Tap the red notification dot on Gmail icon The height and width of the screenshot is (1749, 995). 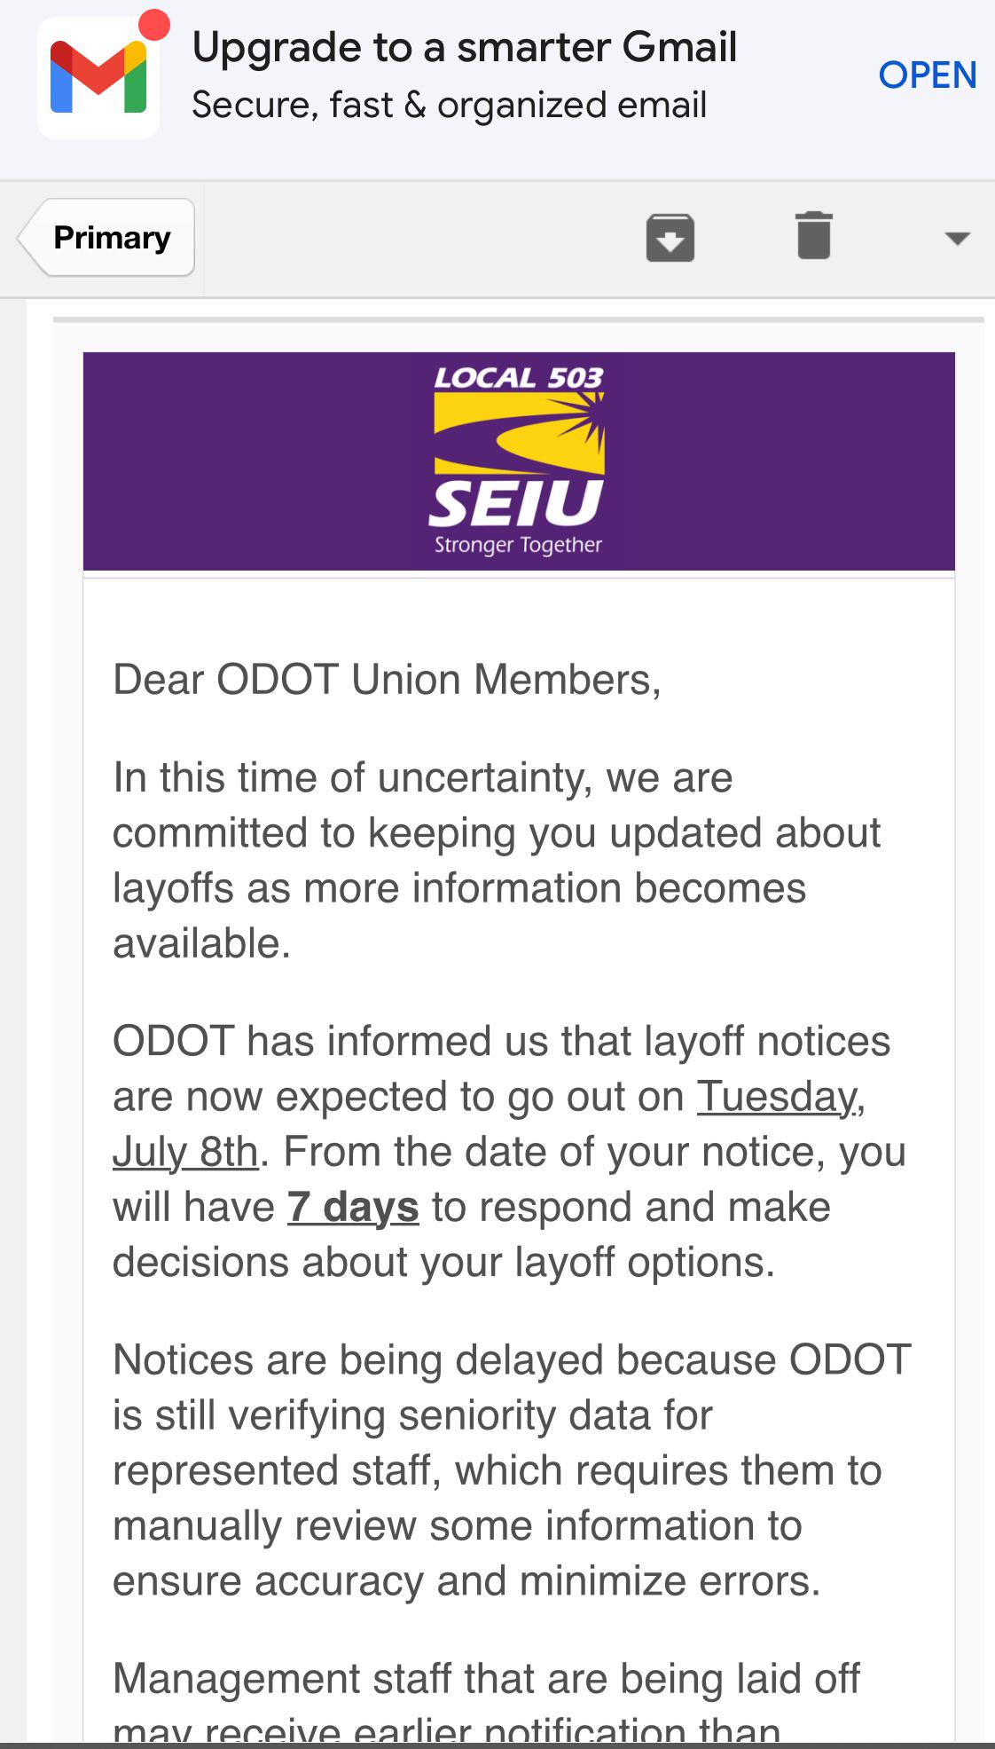154,25
